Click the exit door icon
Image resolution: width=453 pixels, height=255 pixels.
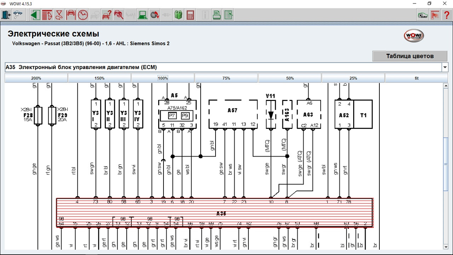tap(6, 15)
